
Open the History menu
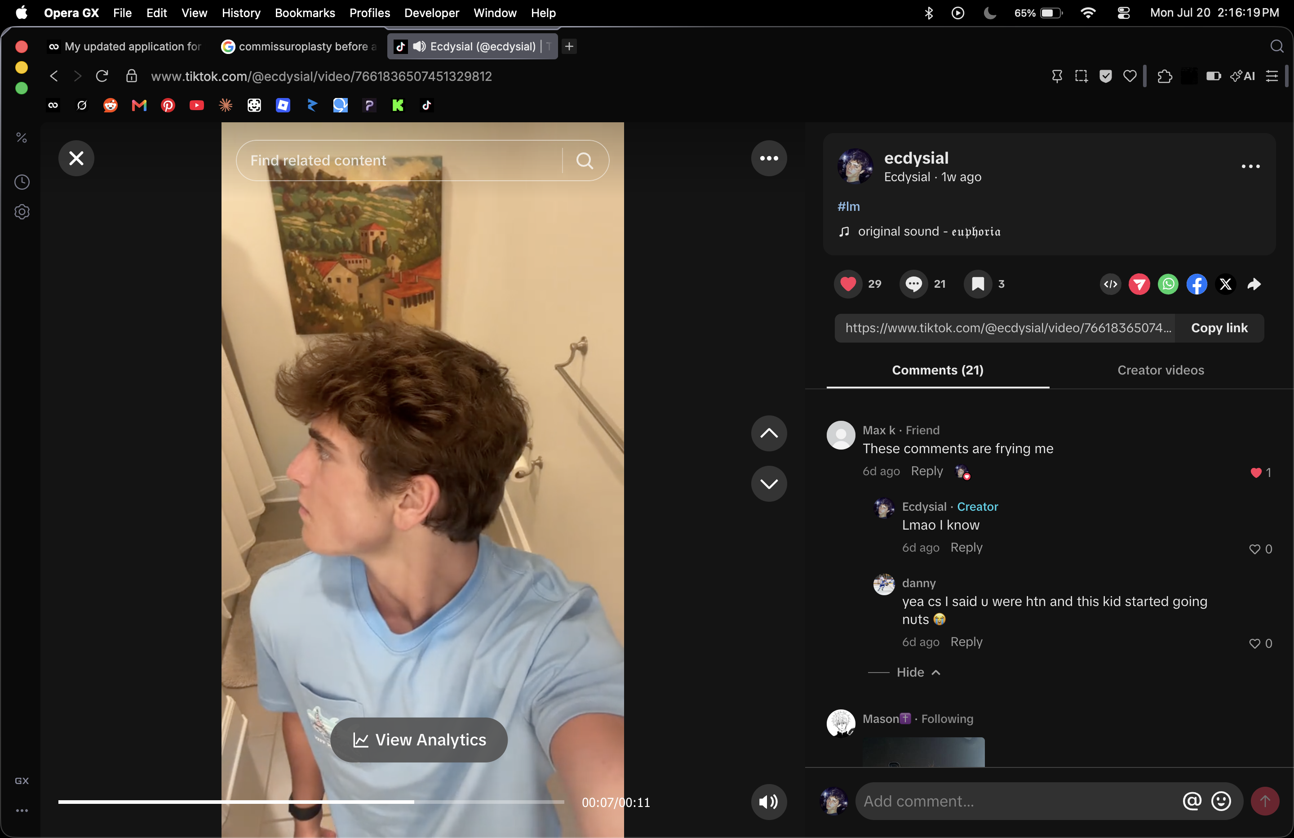(241, 13)
